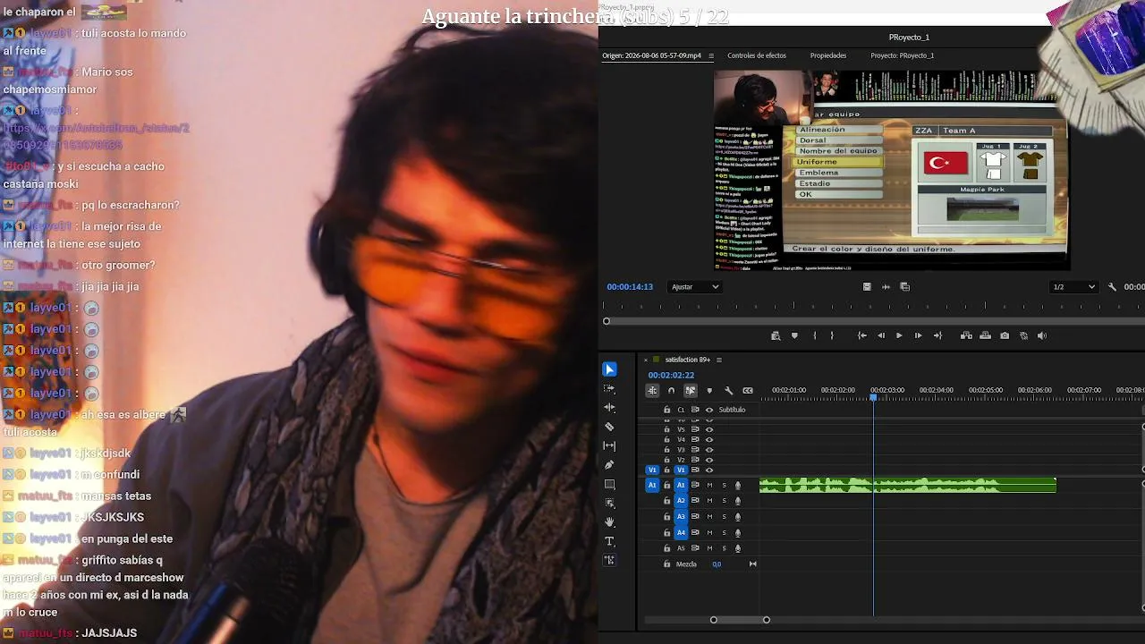Select the Pen tool

609,465
